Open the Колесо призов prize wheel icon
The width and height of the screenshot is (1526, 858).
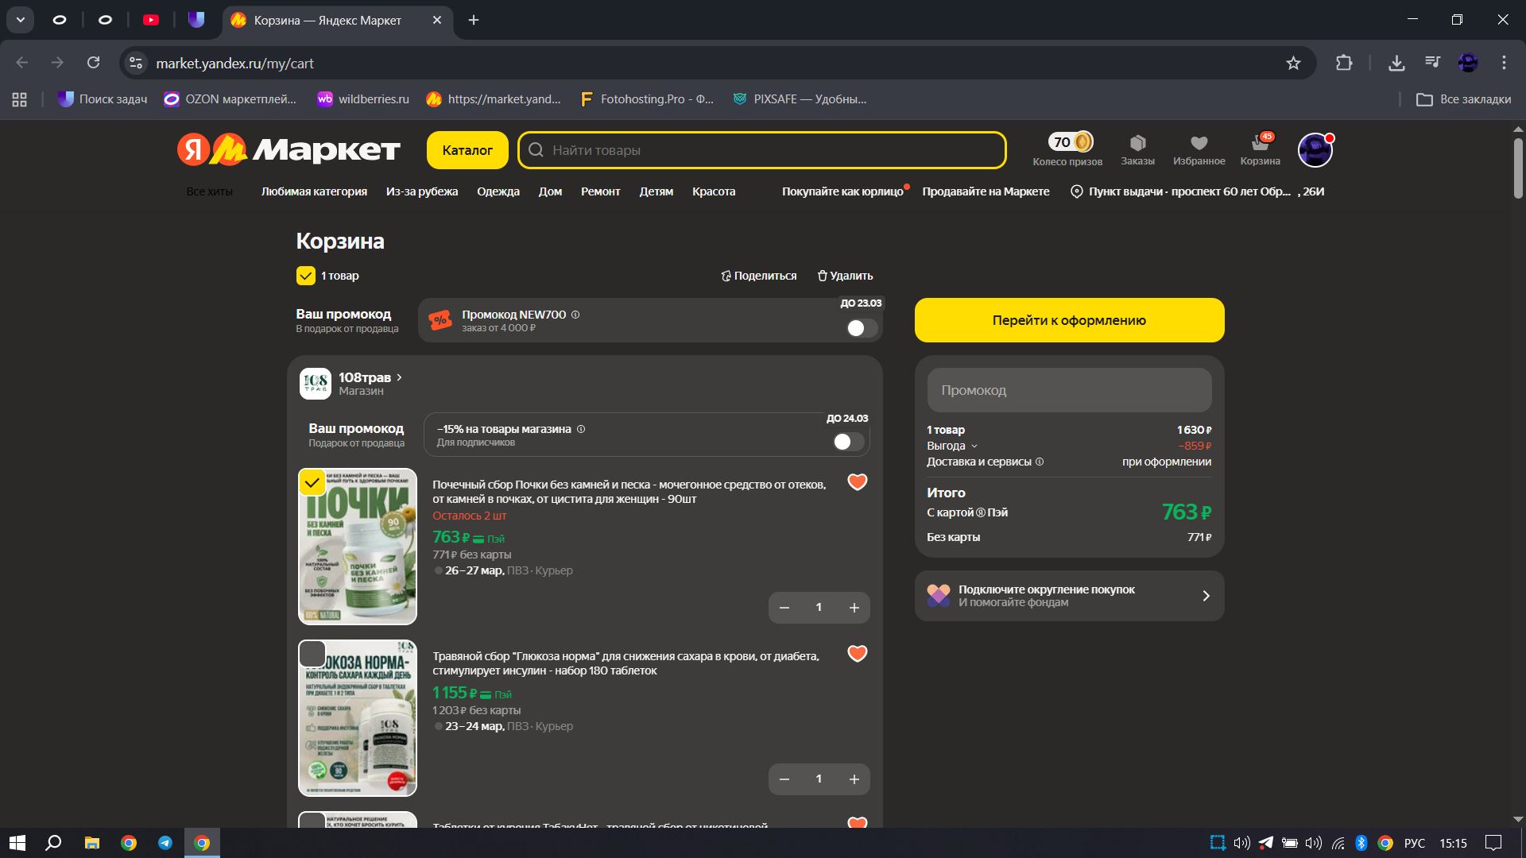(x=1070, y=143)
